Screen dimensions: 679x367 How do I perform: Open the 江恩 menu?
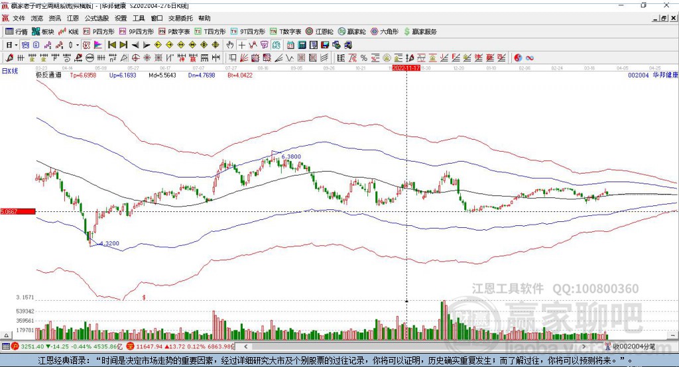coord(73,18)
